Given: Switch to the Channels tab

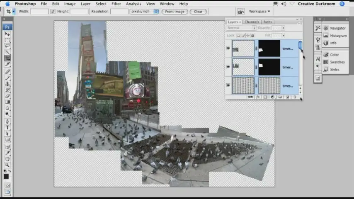Looking at the screenshot, I should (252, 22).
